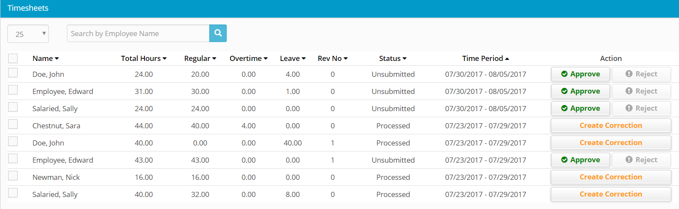The image size is (679, 209).
Task: Open the 25 rows-per-page dropdown
Action: [28, 34]
